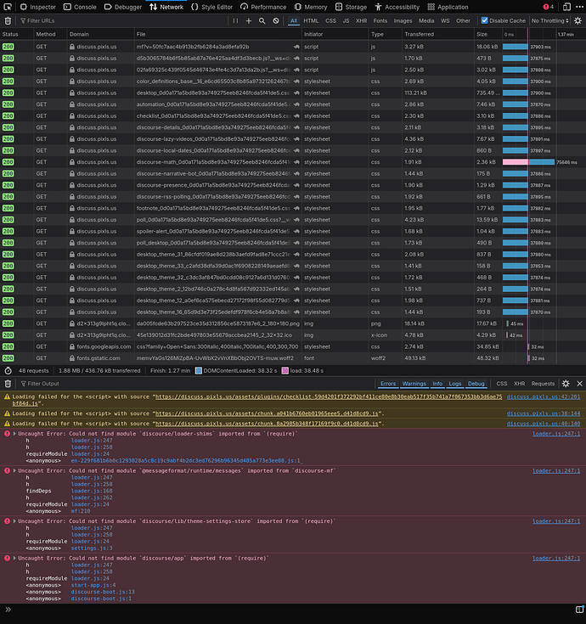The width and height of the screenshot is (586, 624).
Task: Filter requests by XHR type
Action: (x=360, y=20)
